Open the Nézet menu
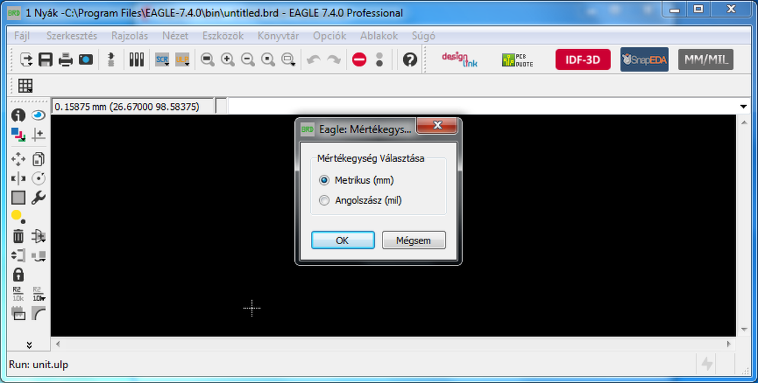This screenshot has width=758, height=383. [x=175, y=35]
